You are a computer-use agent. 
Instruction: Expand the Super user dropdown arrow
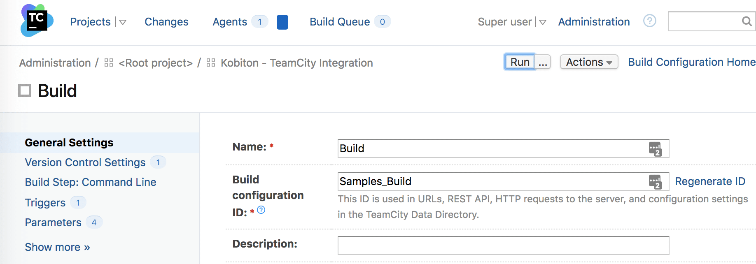[543, 22]
